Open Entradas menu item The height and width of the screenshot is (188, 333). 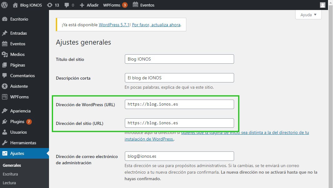click(18, 33)
